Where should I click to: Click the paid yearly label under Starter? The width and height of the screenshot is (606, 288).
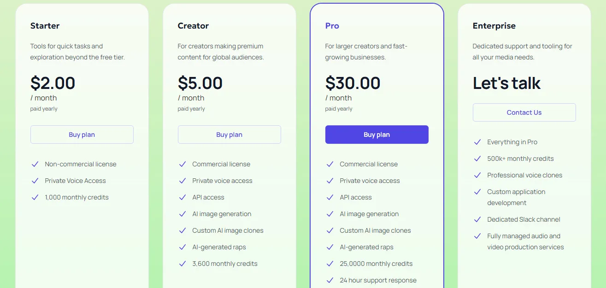(44, 109)
